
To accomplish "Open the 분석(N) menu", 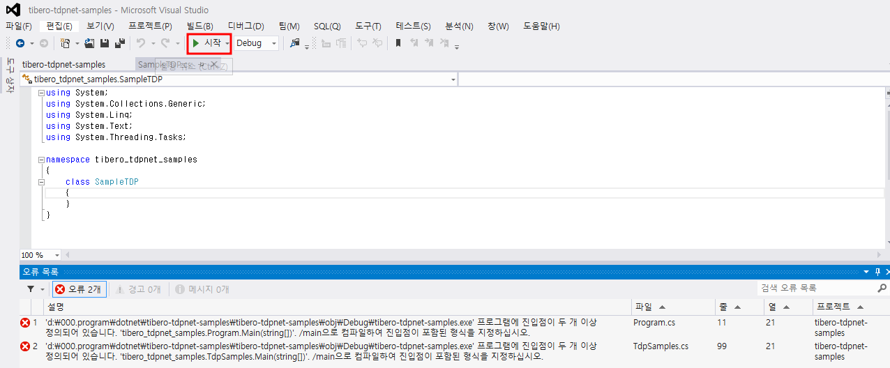I will (x=459, y=26).
